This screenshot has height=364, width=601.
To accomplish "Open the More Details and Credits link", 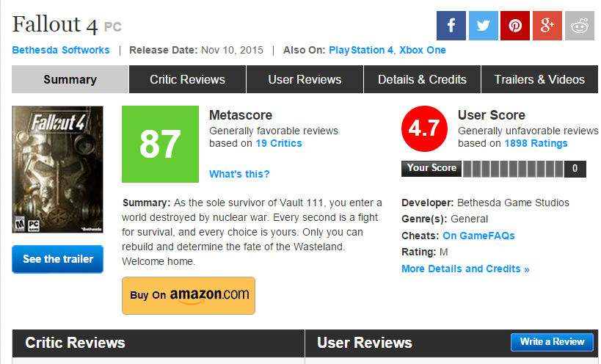I will (465, 269).
